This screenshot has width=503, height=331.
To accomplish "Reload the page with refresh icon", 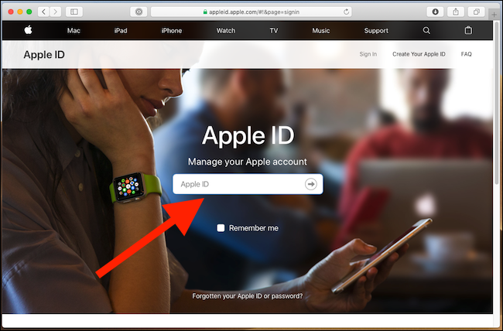I will pos(346,12).
